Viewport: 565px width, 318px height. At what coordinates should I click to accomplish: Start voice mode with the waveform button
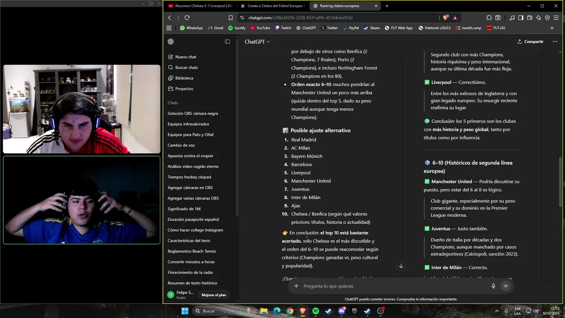coord(506,286)
